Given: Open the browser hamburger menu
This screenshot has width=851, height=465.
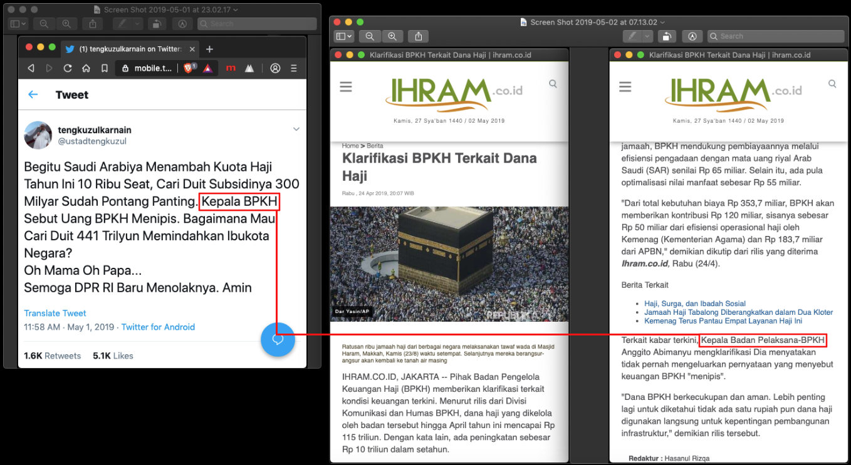Looking at the screenshot, I should coord(293,68).
